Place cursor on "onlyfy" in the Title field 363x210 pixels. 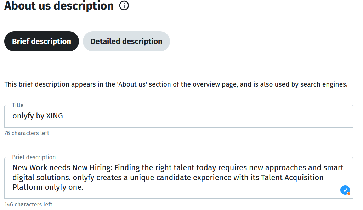click(x=23, y=116)
